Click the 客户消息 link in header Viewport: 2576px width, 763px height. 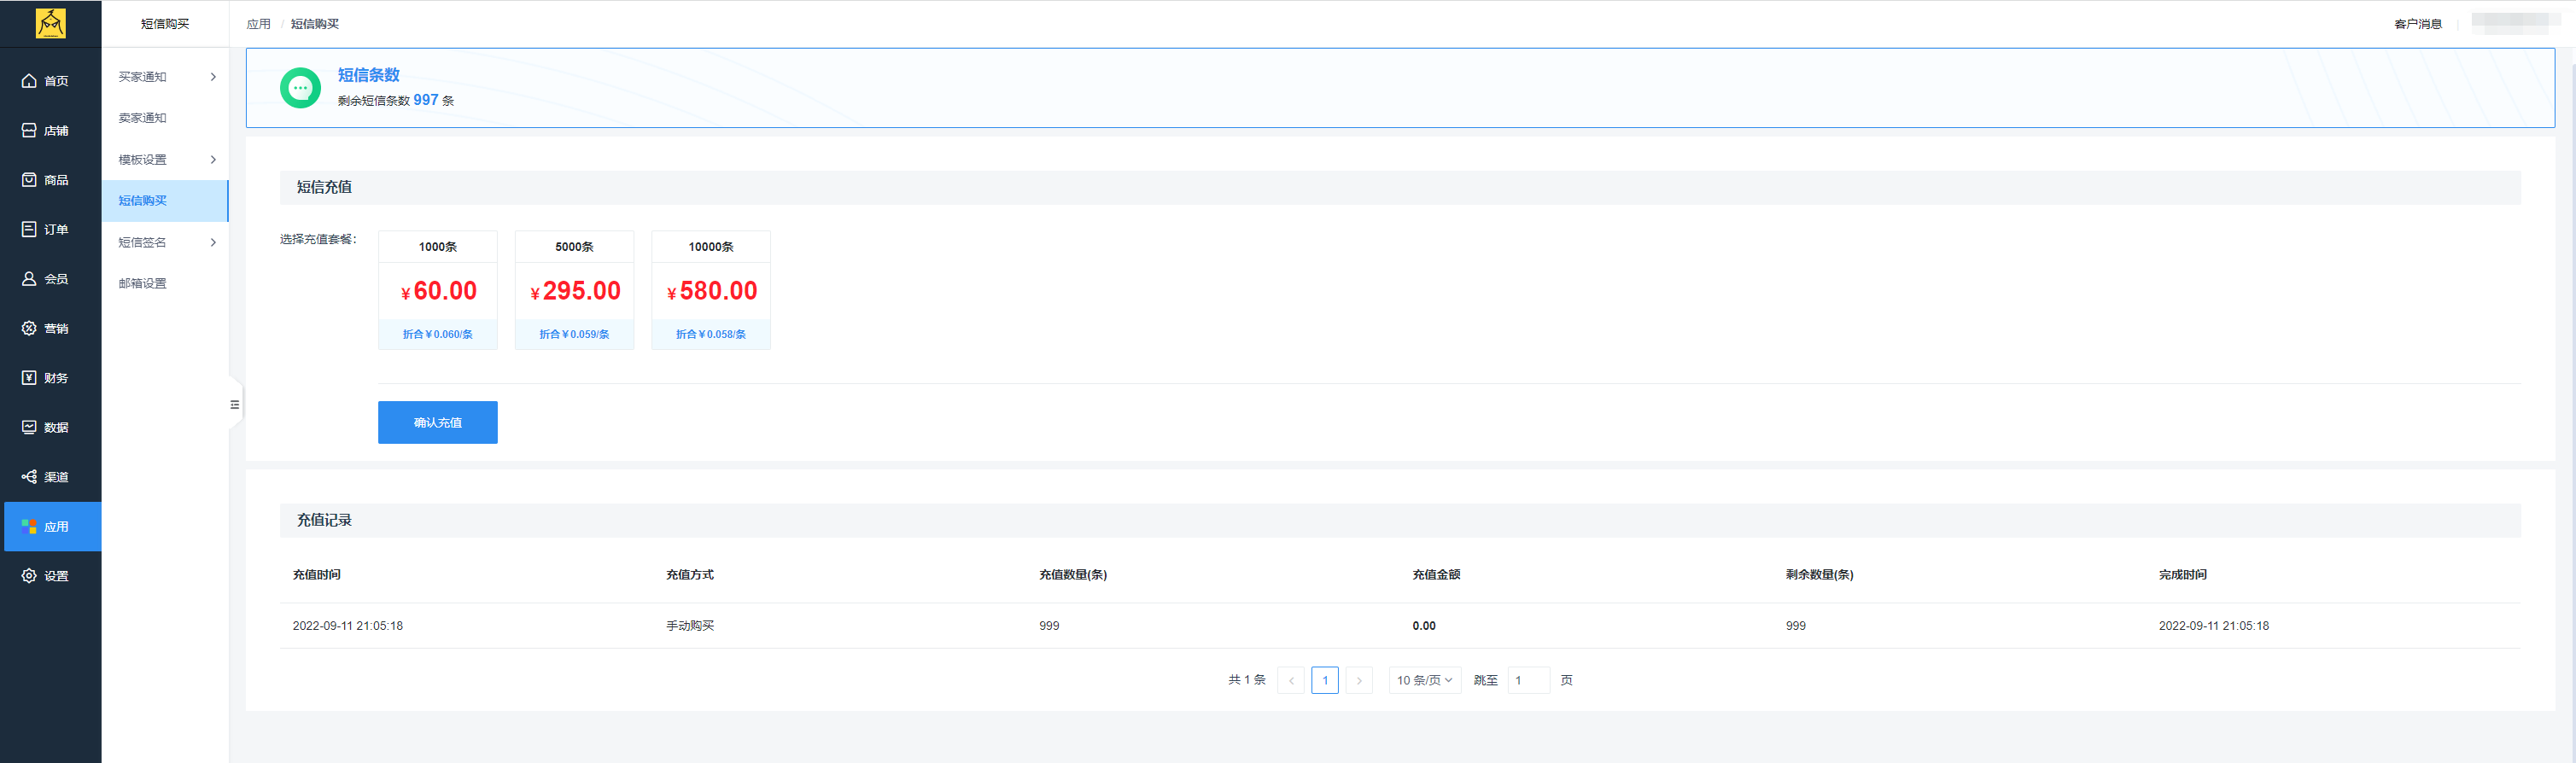click(x=2417, y=24)
